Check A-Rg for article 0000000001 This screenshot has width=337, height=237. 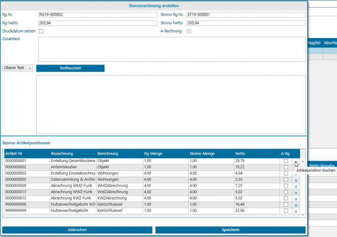tap(286, 161)
